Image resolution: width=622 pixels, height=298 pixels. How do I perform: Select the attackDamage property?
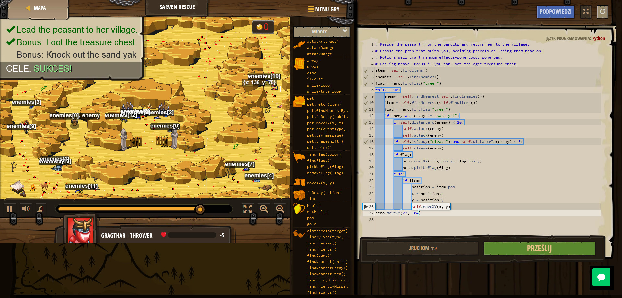[320, 48]
